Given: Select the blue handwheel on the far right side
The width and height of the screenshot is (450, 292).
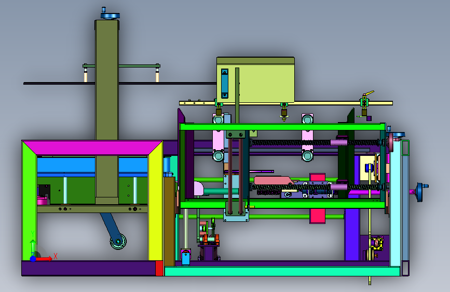Looking at the screenshot, I should click(x=420, y=192).
